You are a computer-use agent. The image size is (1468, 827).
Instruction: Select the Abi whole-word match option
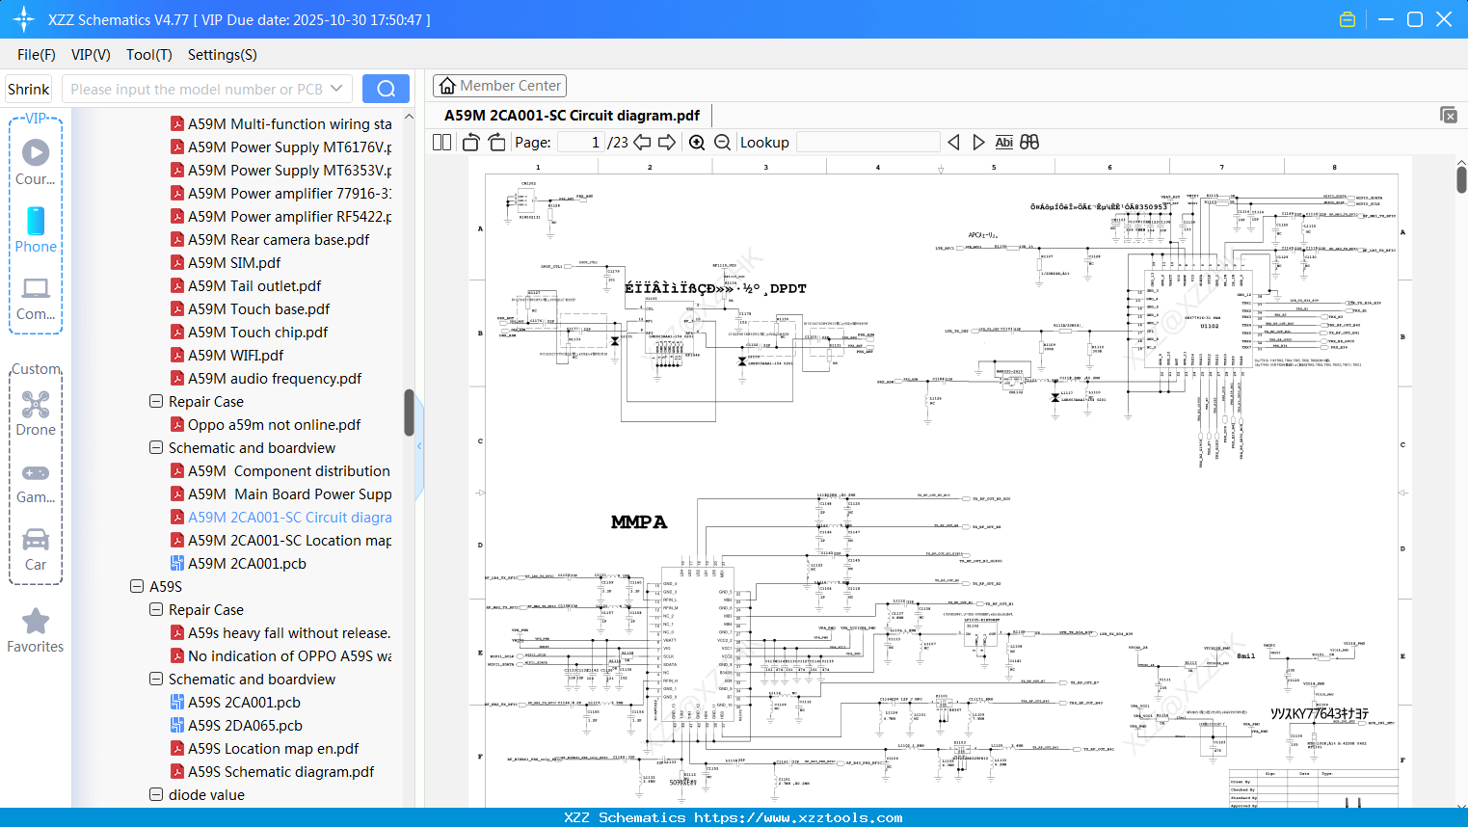tap(1004, 142)
